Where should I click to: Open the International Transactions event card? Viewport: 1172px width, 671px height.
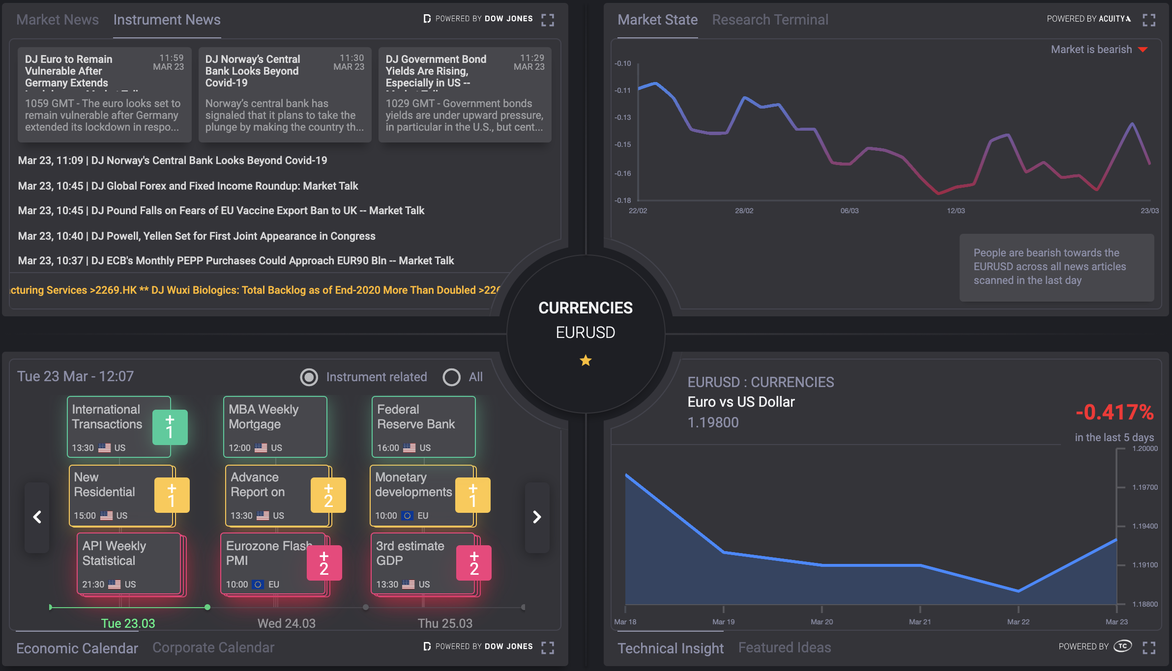pyautogui.click(x=119, y=427)
